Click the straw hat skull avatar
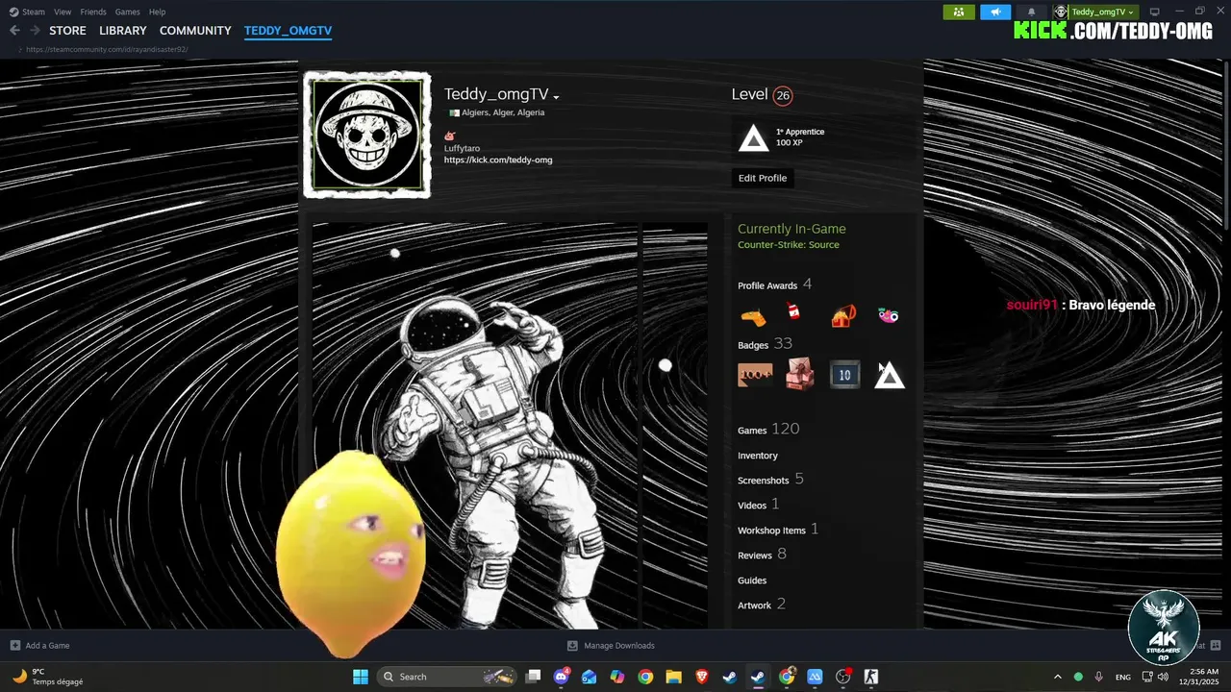This screenshot has width=1231, height=692. tap(367, 134)
